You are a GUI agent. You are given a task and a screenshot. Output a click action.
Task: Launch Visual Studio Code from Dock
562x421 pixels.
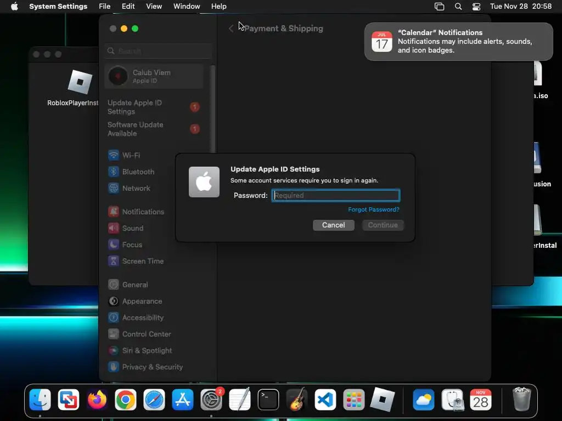pos(325,400)
